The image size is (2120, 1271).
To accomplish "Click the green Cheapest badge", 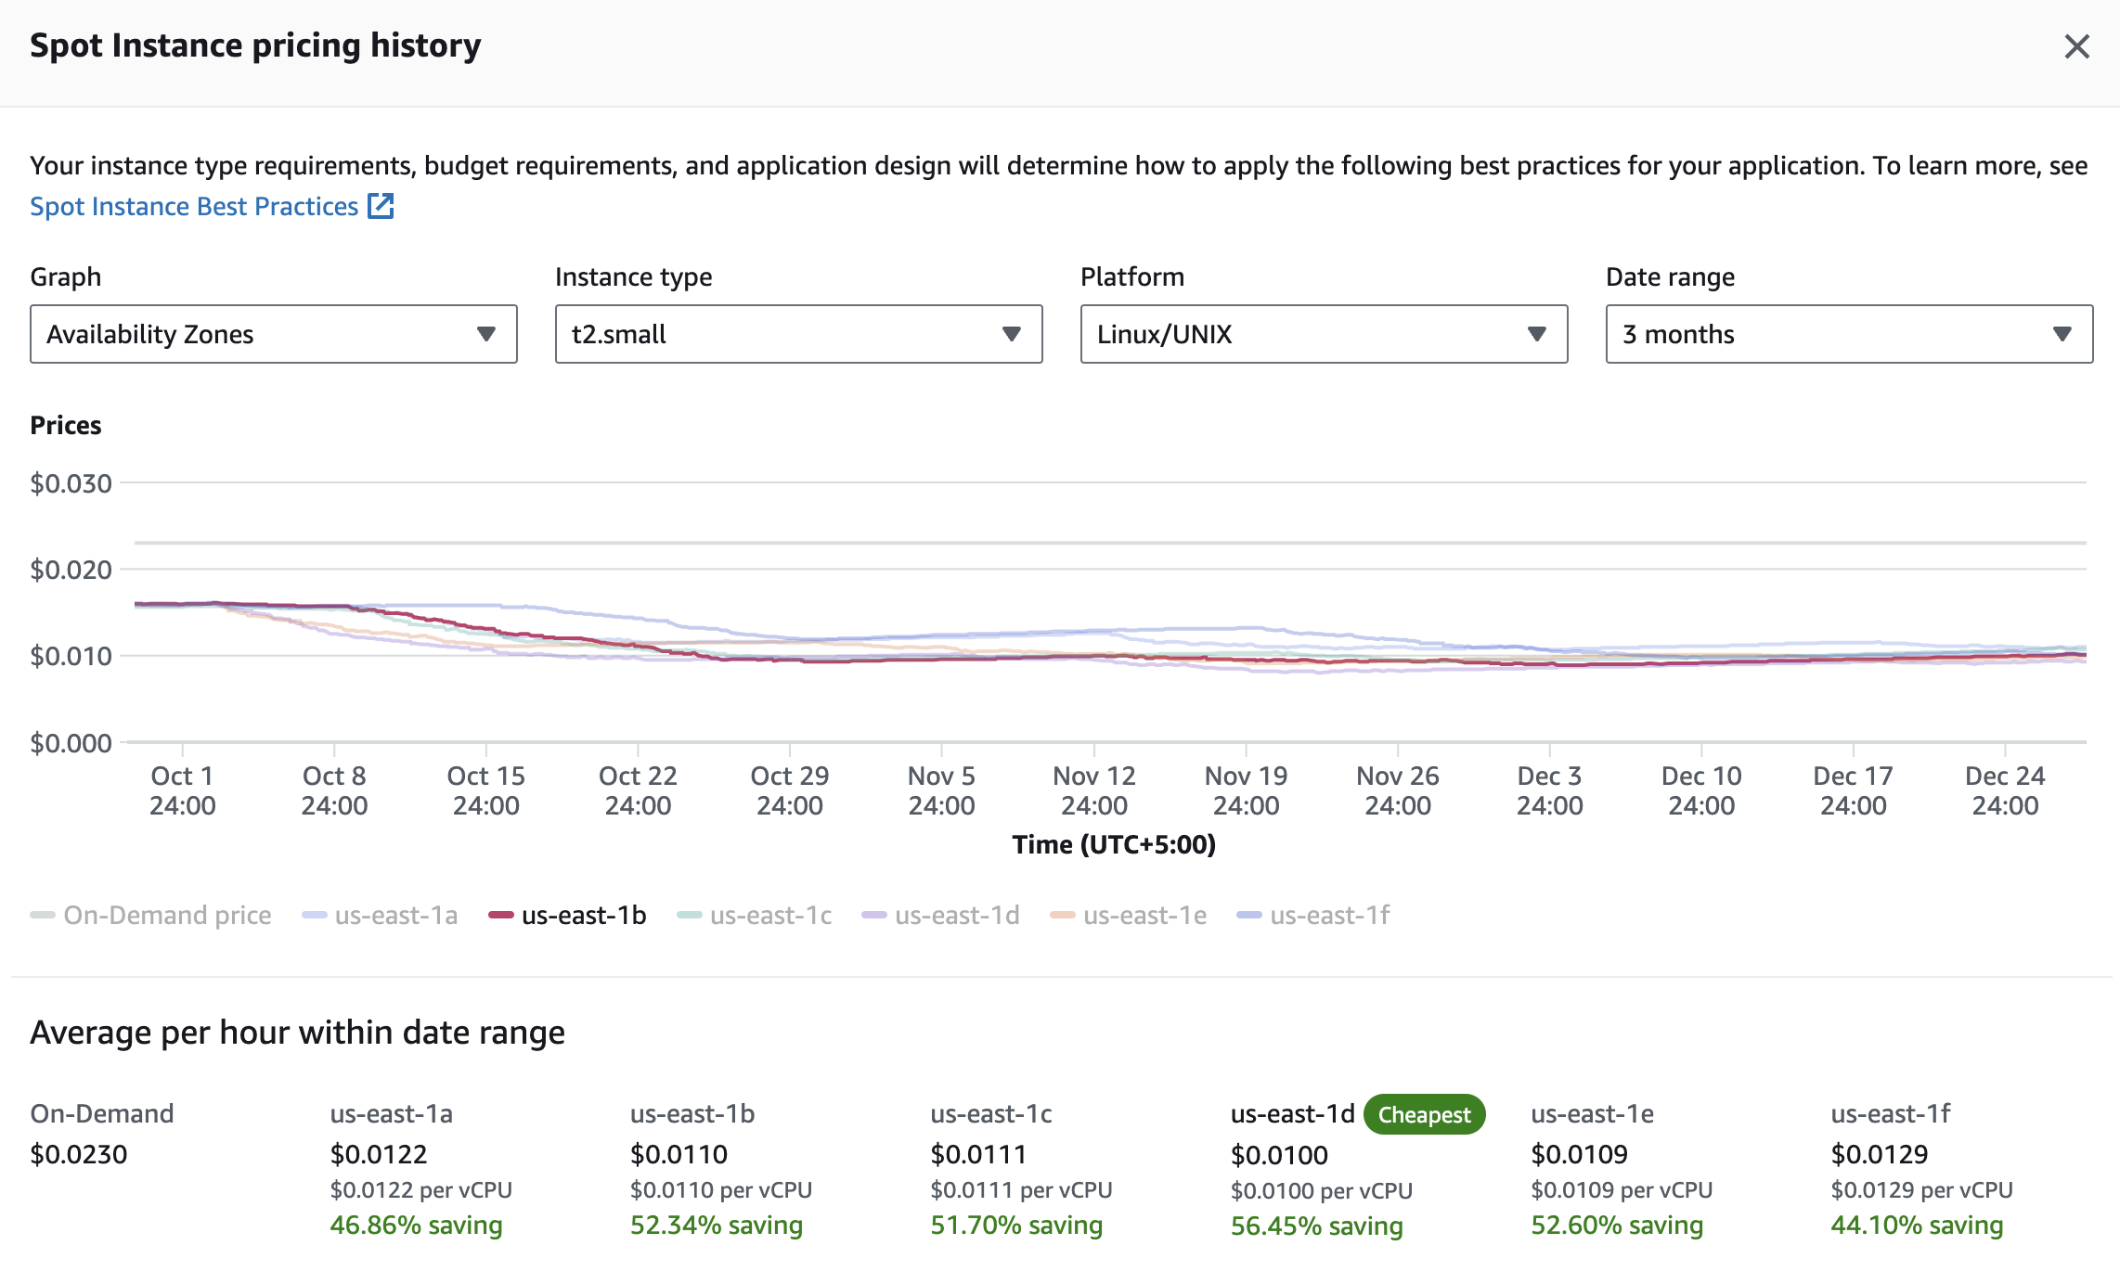I will click(1424, 1114).
